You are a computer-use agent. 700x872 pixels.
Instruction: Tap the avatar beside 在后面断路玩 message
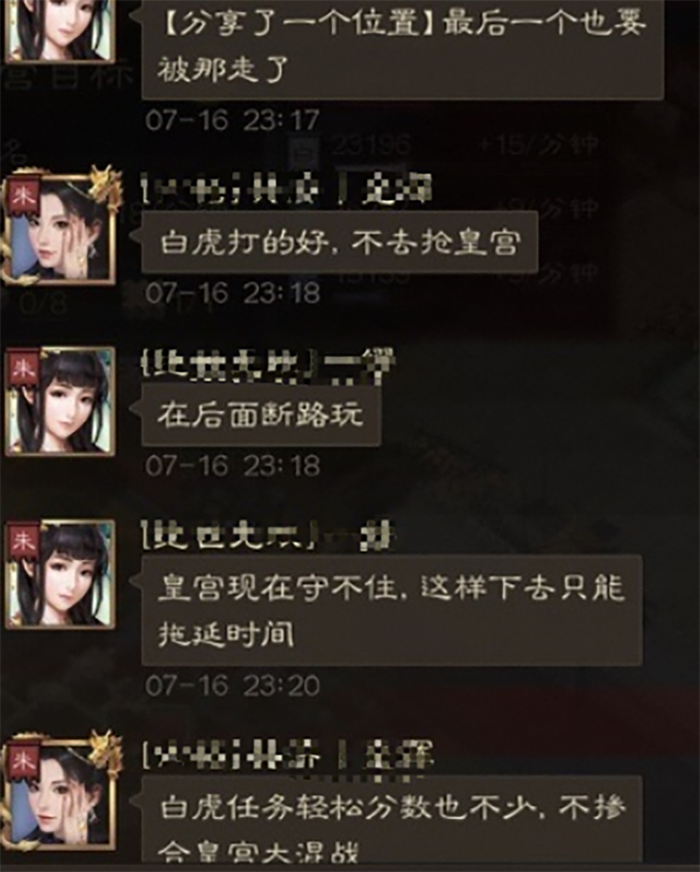[60, 401]
